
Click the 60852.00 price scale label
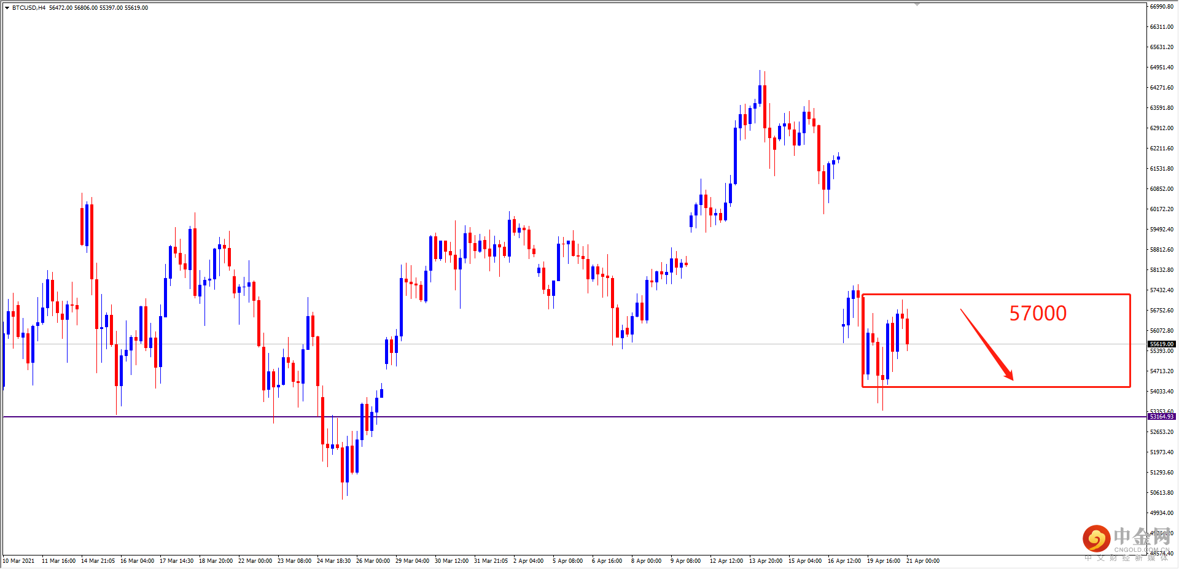(x=1161, y=189)
